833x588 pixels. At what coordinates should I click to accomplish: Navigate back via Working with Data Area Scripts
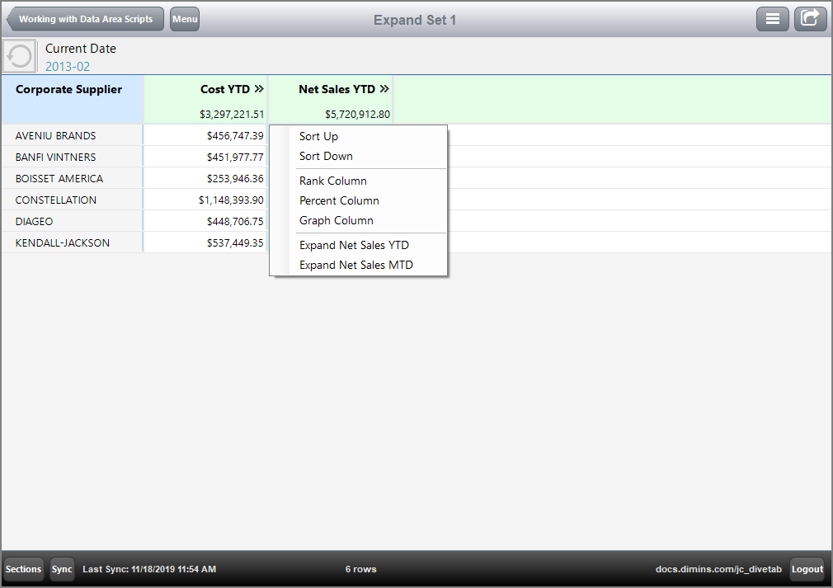click(84, 18)
